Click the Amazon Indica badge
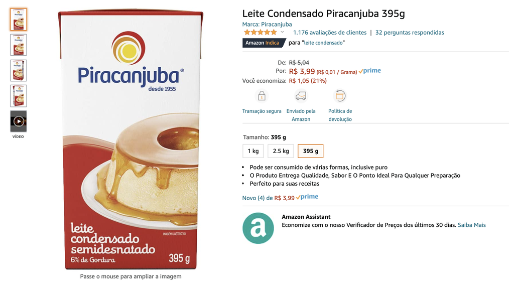The image size is (514, 284). tap(263, 43)
